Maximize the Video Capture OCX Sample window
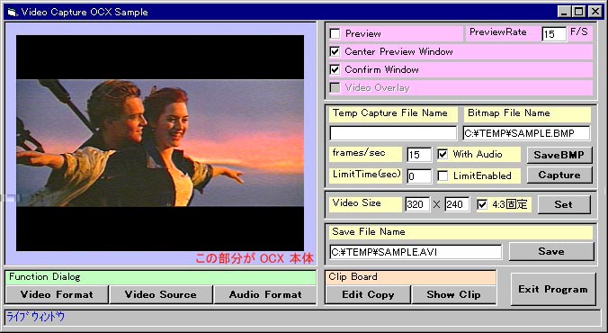608x333 pixels. [578, 12]
